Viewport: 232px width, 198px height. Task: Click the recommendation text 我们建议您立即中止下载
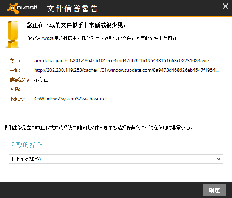pyautogui.click(x=98, y=127)
